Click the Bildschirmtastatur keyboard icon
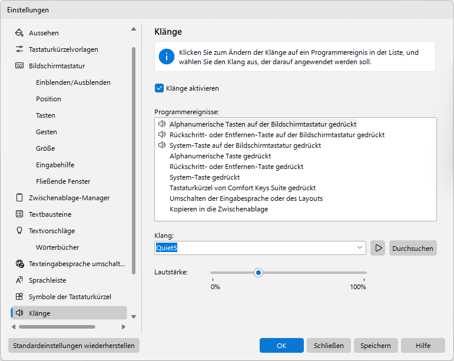 point(19,66)
